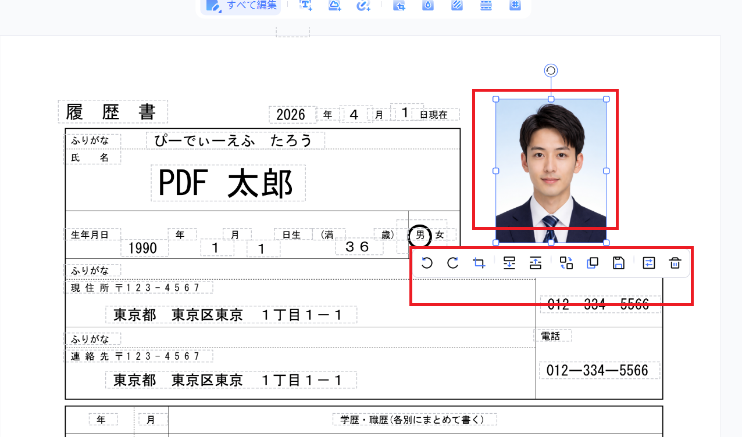Delete the selected photo with trash icon

click(x=675, y=263)
